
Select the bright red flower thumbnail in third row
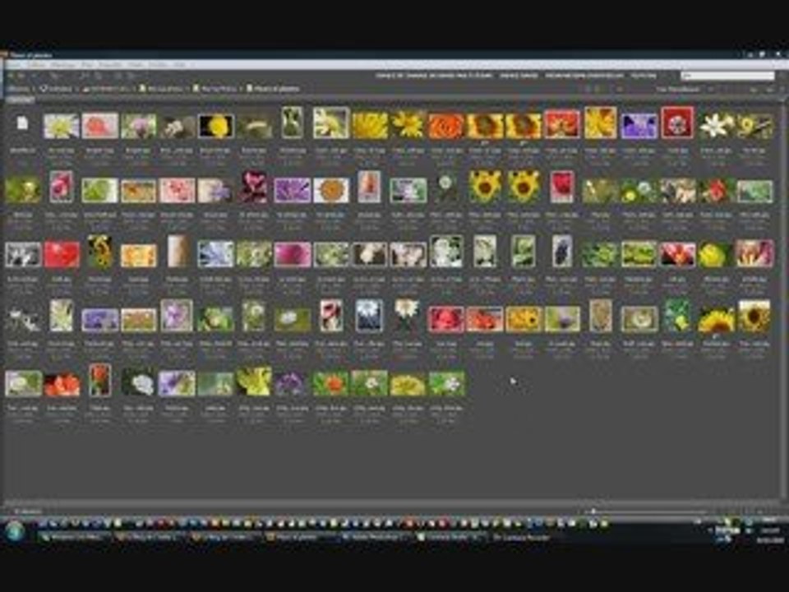(62, 255)
